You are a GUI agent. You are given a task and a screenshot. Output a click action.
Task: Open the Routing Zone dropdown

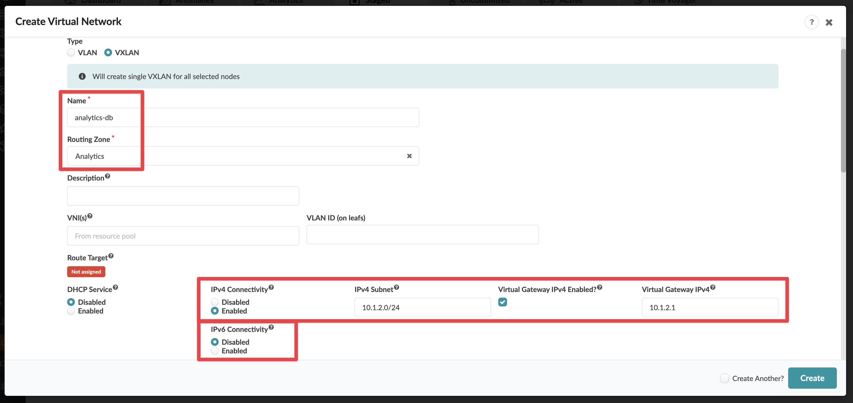click(243, 156)
